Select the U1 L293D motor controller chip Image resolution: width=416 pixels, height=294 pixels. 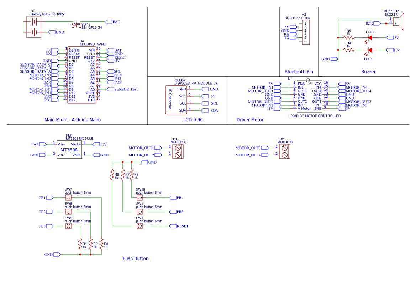(309, 96)
